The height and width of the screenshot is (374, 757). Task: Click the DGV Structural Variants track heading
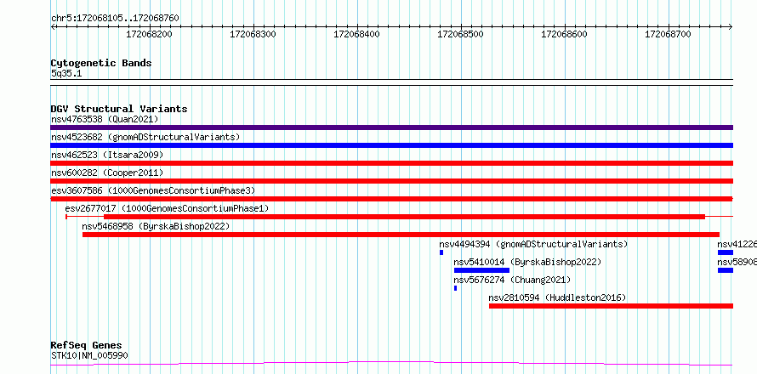pyautogui.click(x=119, y=109)
